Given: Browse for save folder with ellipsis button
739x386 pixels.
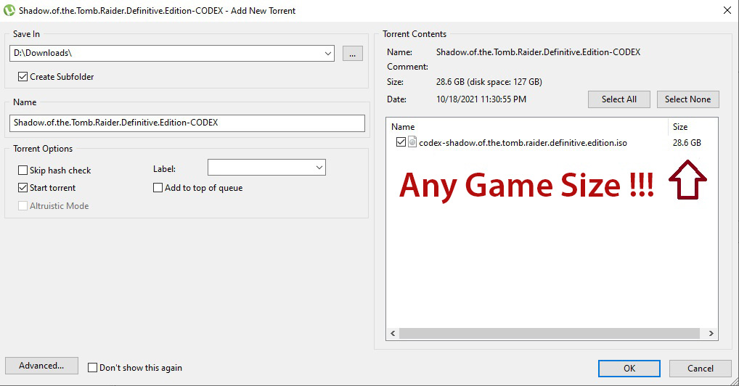Looking at the screenshot, I should click(x=353, y=54).
